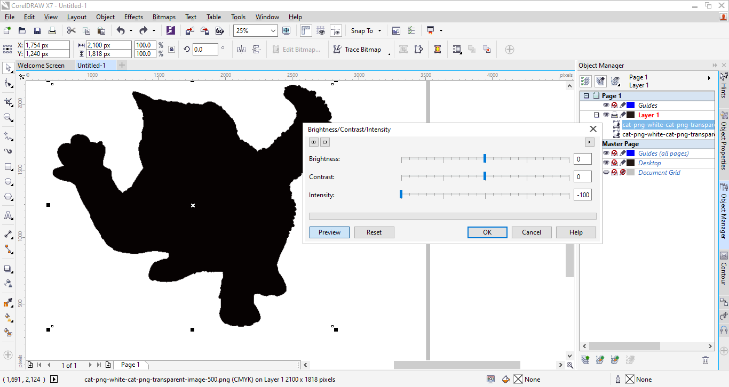Viewport: 729px width, 387px height.
Task: Select the Crop tool
Action: (8, 101)
